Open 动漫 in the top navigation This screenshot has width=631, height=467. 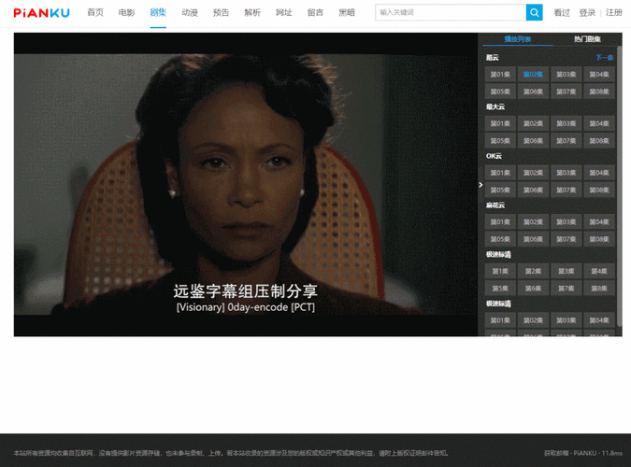click(190, 12)
